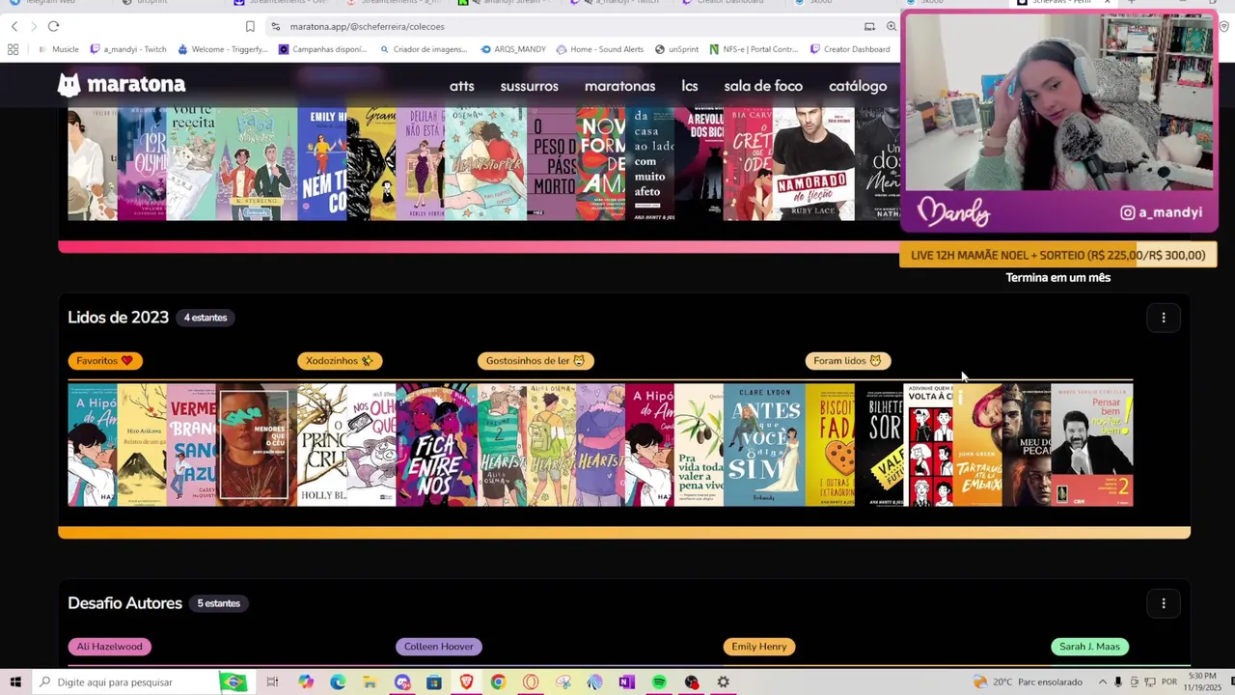Screen dimensions: 1235x695
Task: Open Spotify from the taskbar
Action: (659, 682)
